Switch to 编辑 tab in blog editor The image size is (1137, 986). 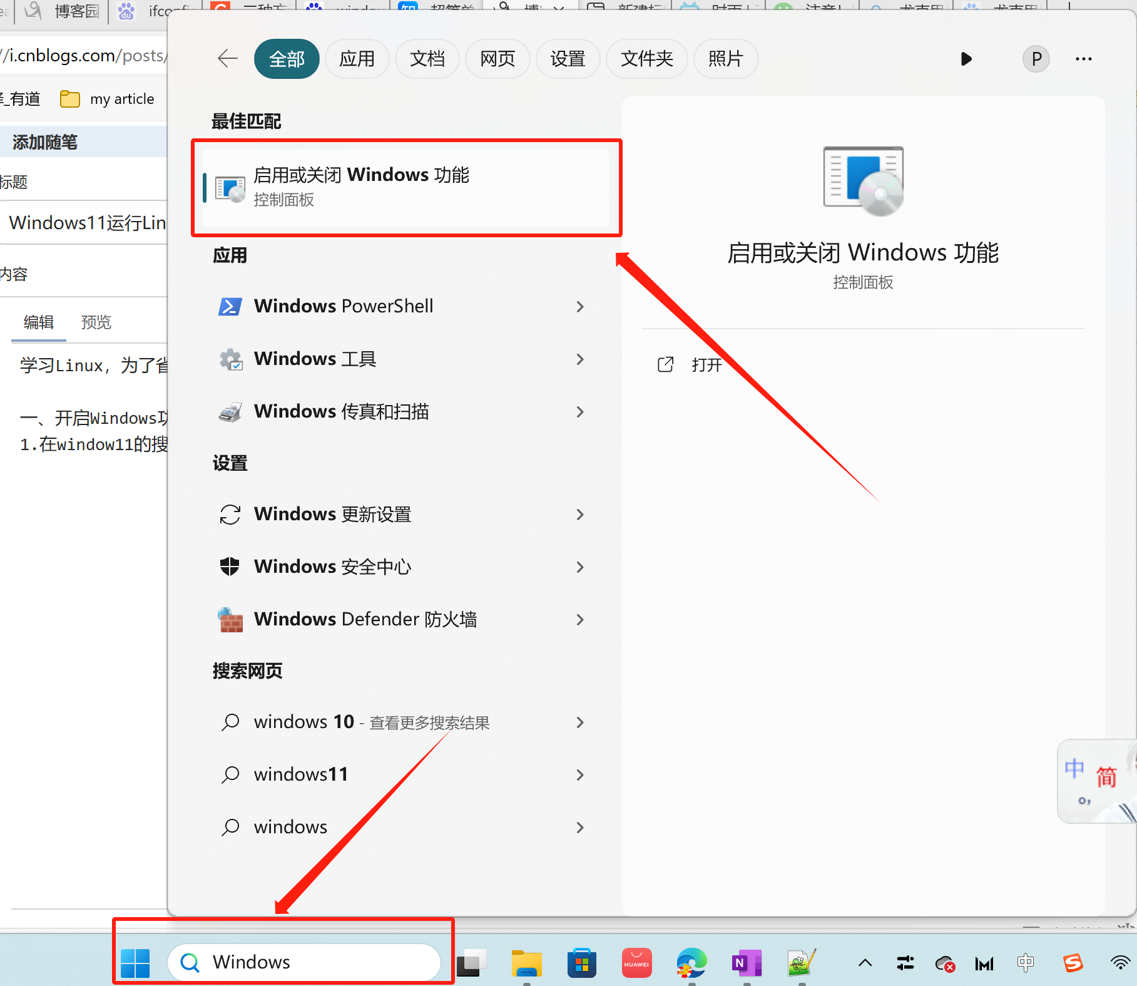(x=39, y=322)
